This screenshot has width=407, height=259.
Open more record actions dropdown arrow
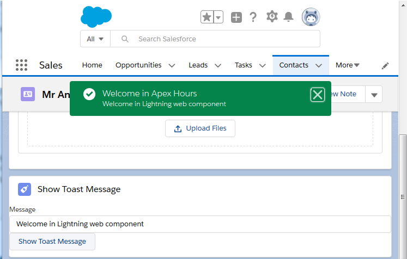374,95
